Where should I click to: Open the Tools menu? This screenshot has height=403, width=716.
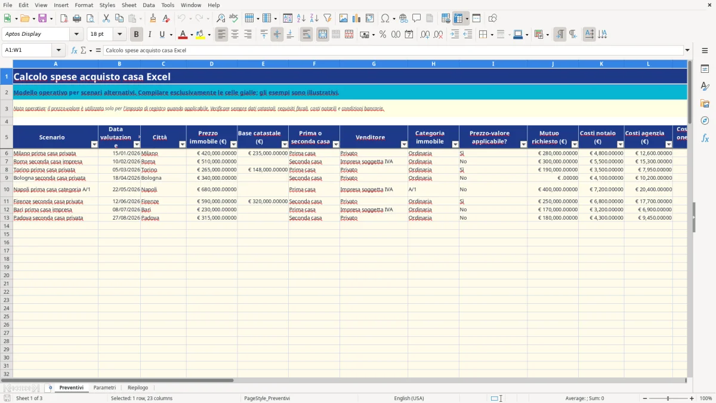168,5
